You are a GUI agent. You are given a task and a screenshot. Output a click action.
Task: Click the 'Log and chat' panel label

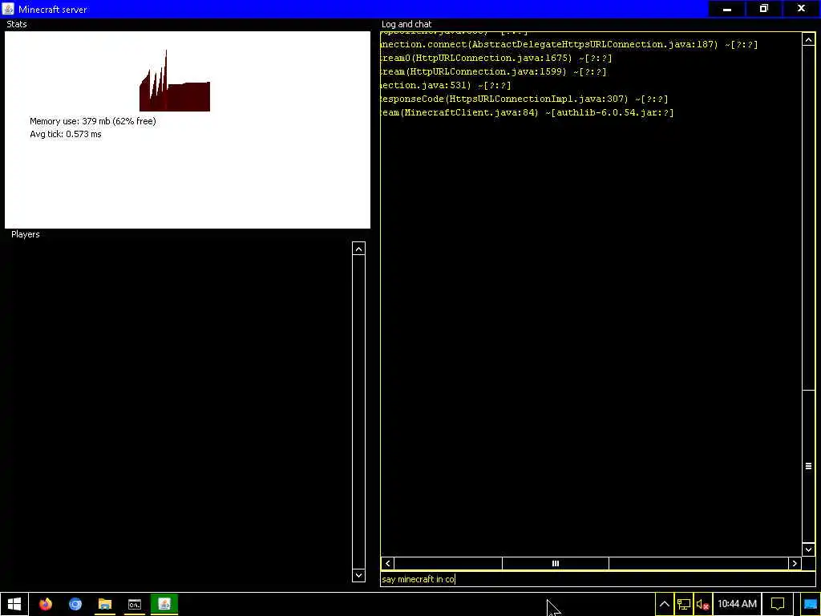coord(406,24)
